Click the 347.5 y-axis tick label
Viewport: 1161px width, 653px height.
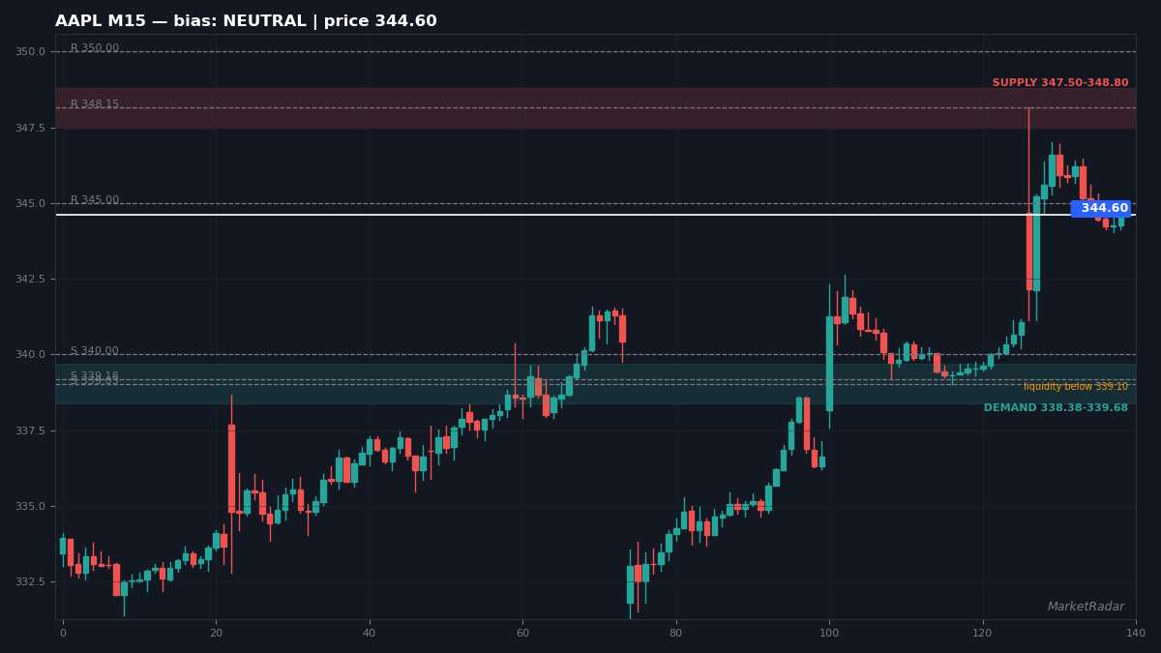click(x=29, y=128)
